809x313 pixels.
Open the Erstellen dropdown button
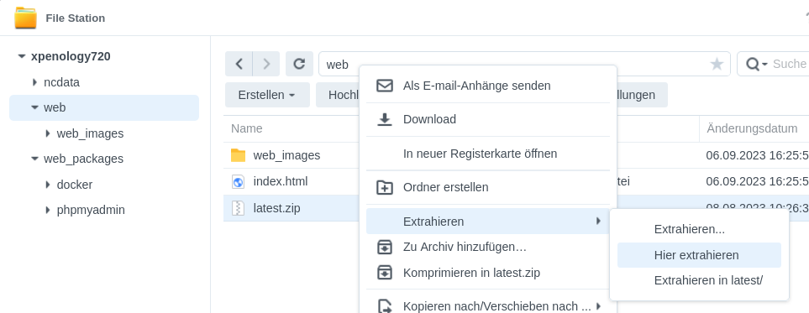point(267,95)
